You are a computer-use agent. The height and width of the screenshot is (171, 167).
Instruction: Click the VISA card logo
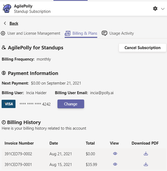click(x=9, y=104)
